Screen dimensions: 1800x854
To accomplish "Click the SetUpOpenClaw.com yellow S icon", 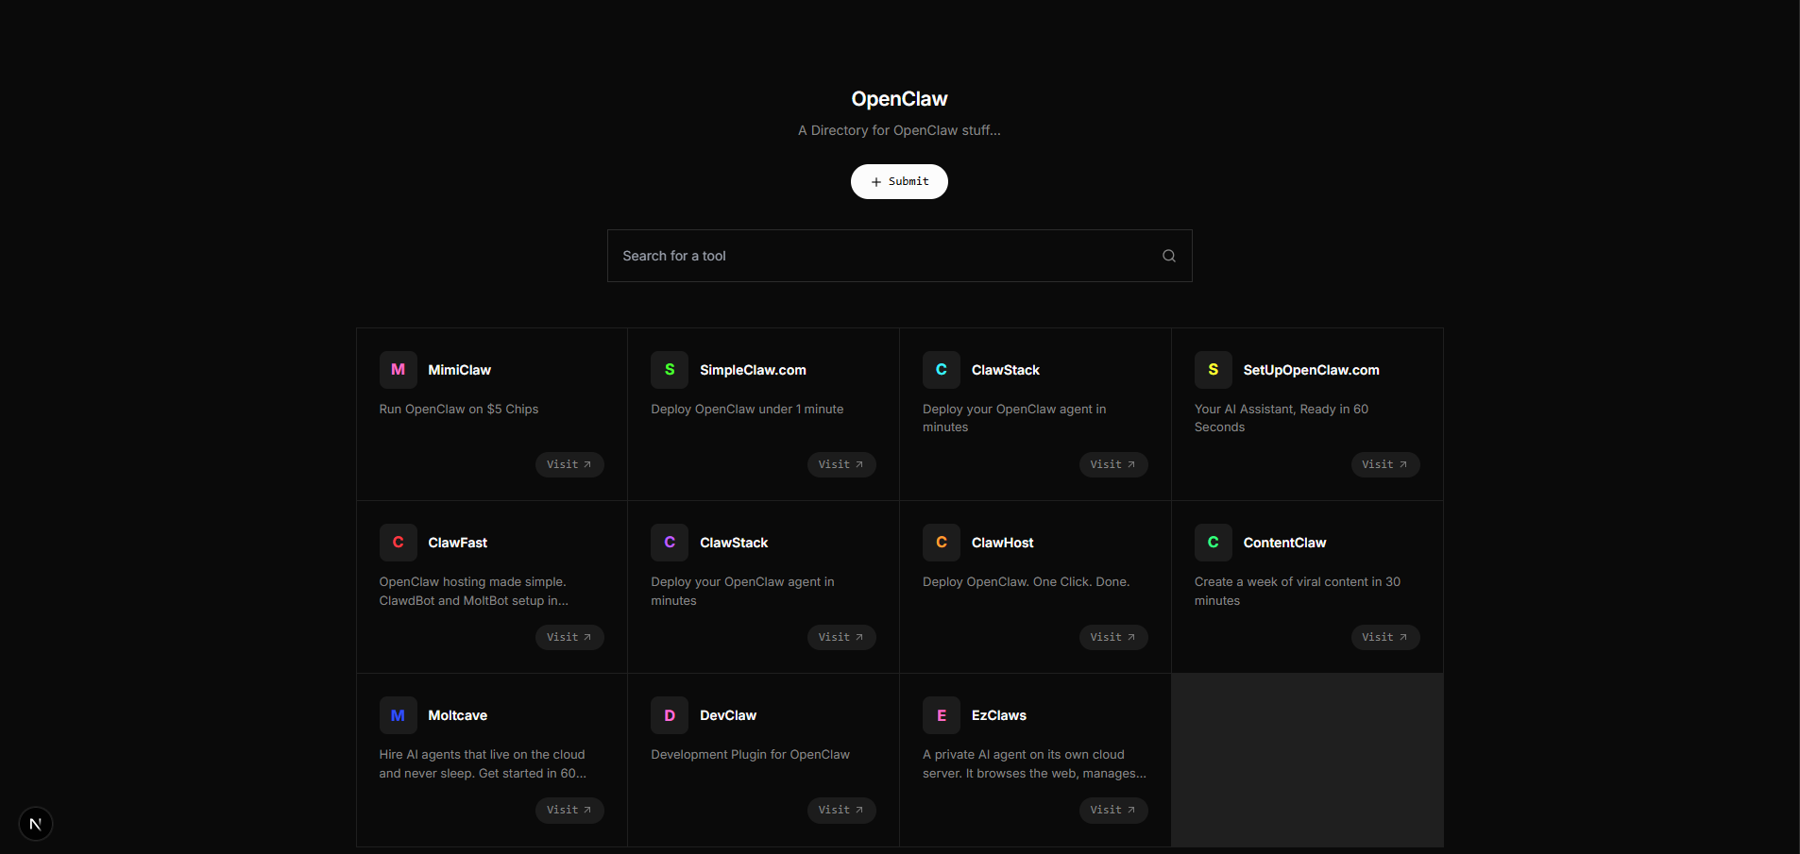I will [1213, 370].
